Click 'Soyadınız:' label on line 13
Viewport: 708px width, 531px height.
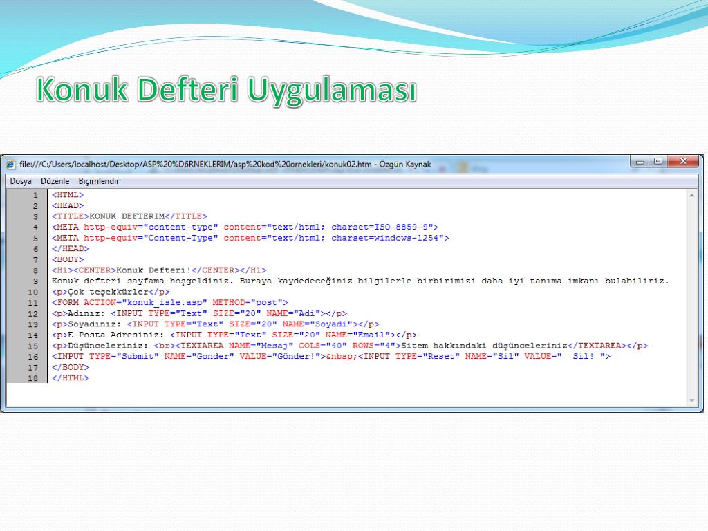click(x=94, y=324)
